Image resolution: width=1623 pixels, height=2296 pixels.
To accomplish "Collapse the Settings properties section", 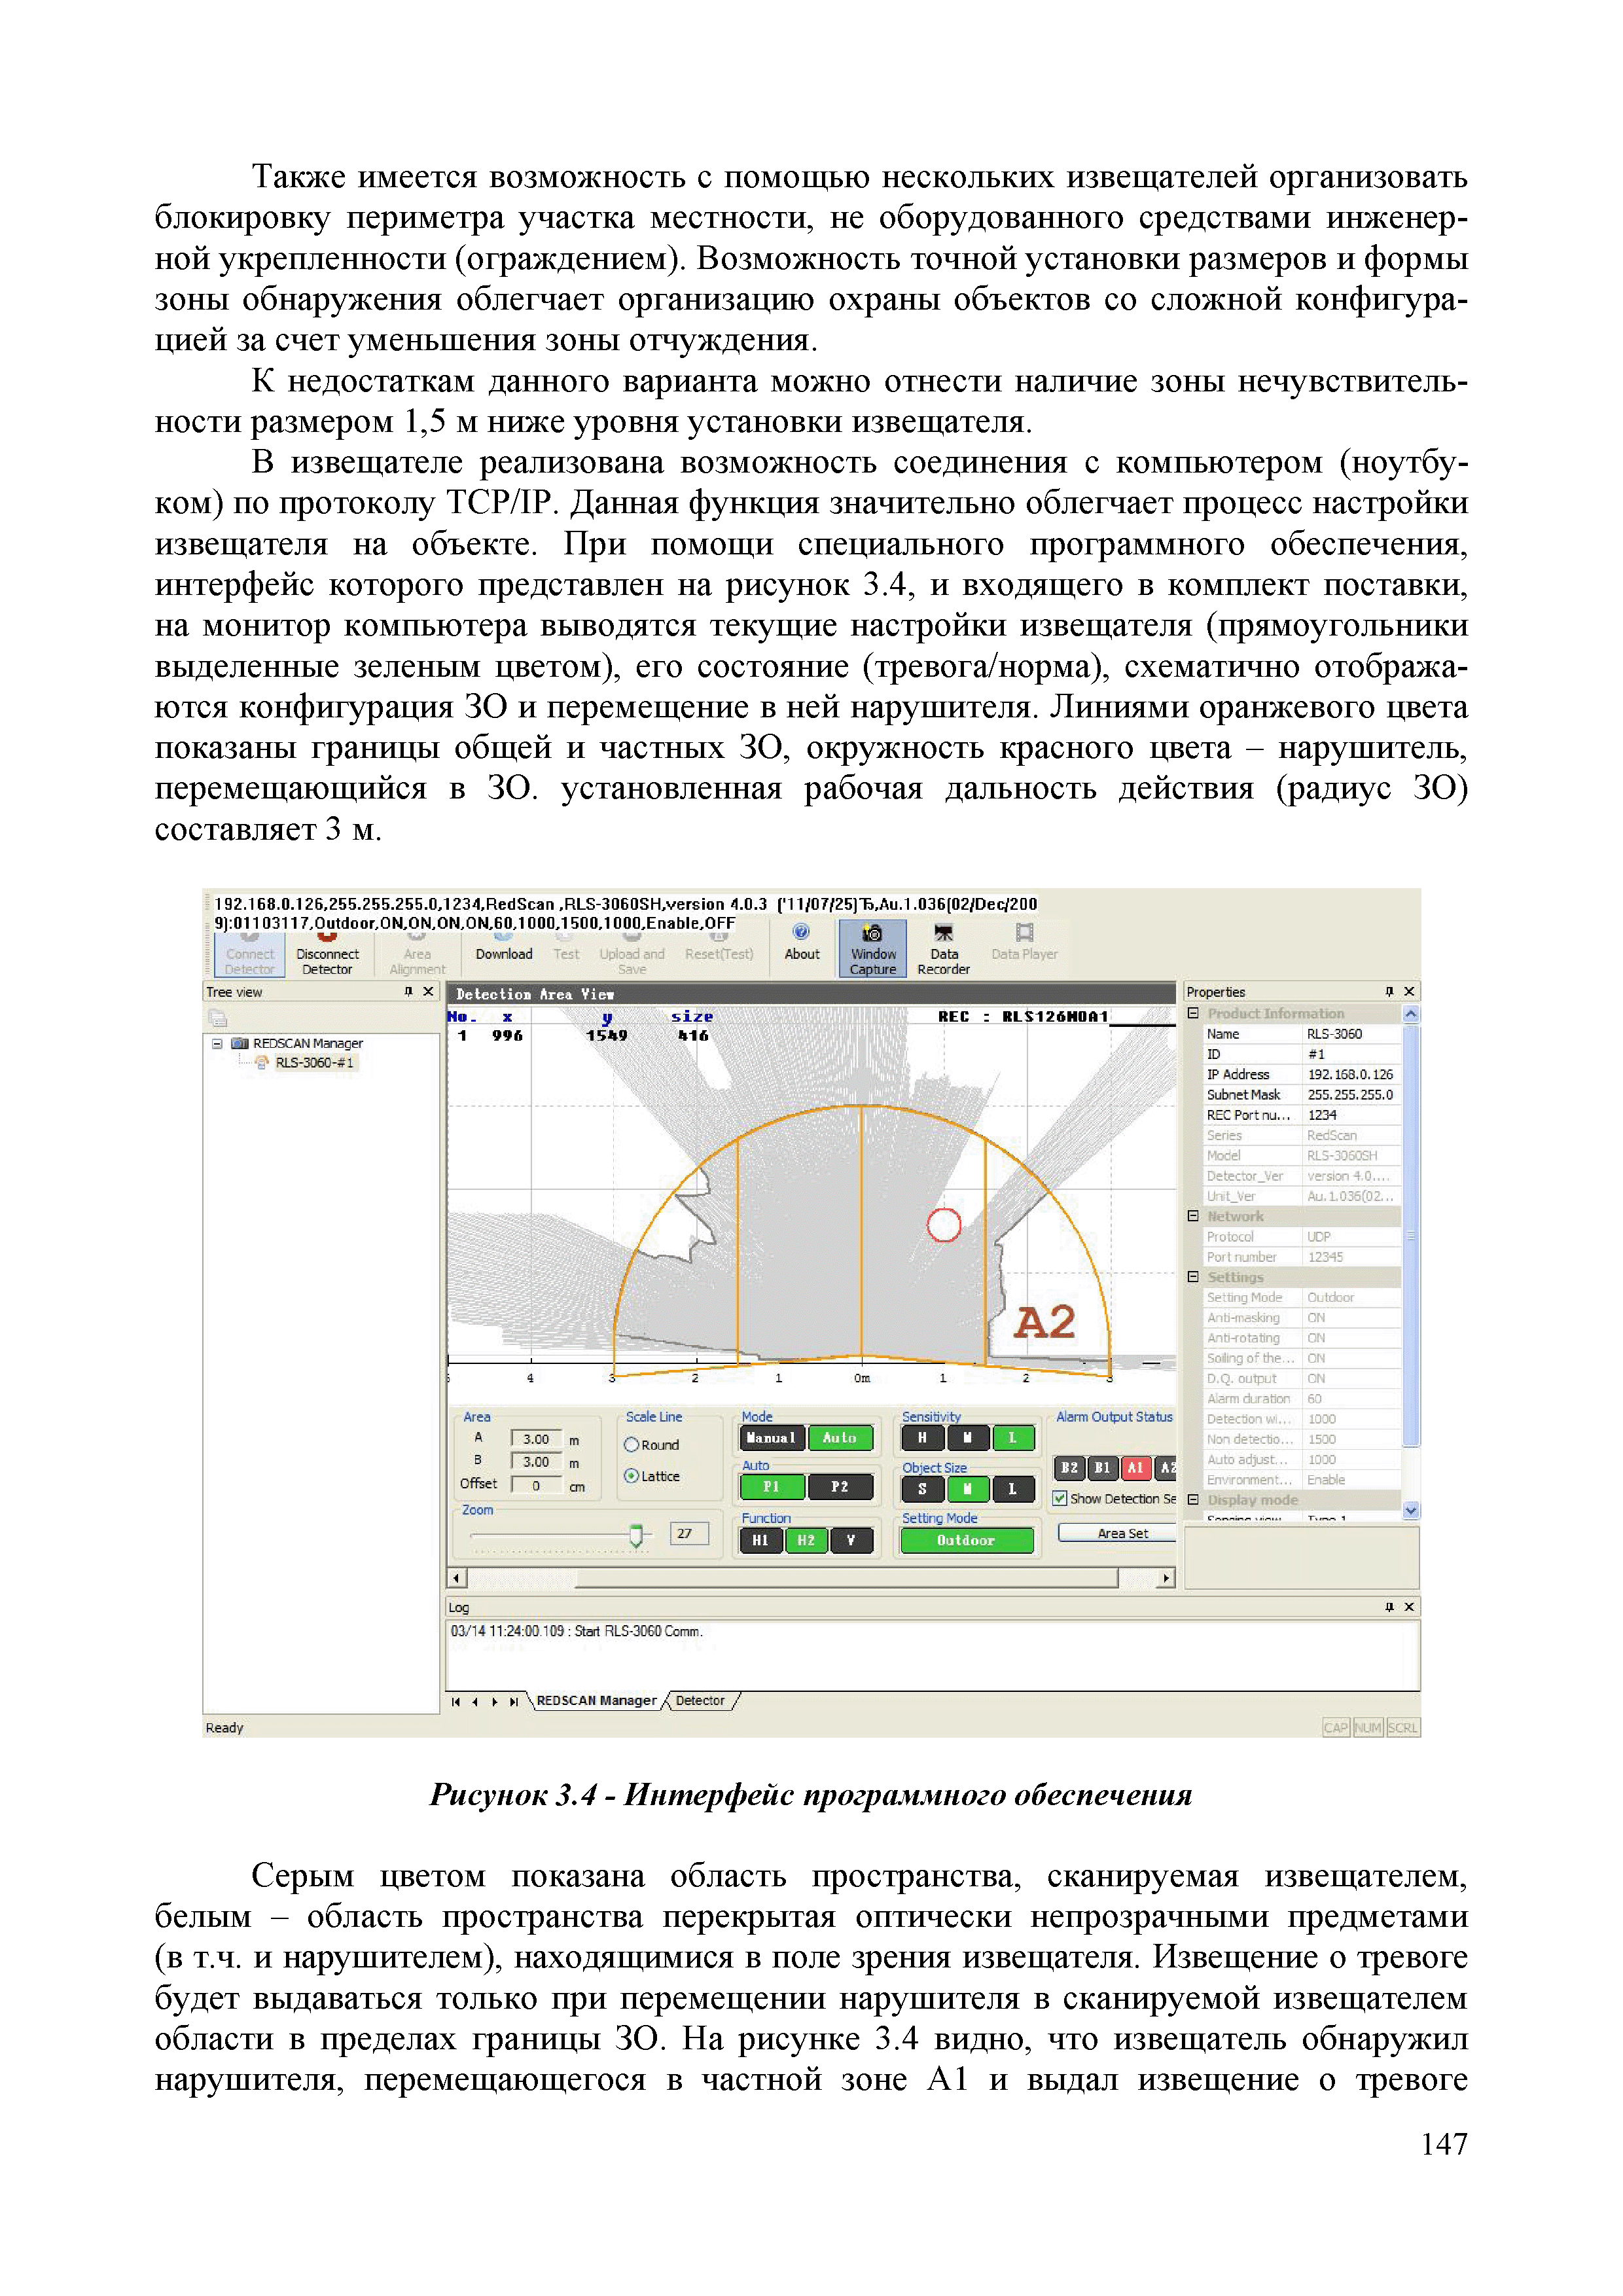I will 1193,1277.
